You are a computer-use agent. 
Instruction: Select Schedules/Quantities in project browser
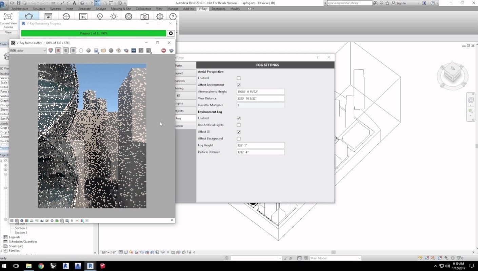pyautogui.click(x=23, y=242)
